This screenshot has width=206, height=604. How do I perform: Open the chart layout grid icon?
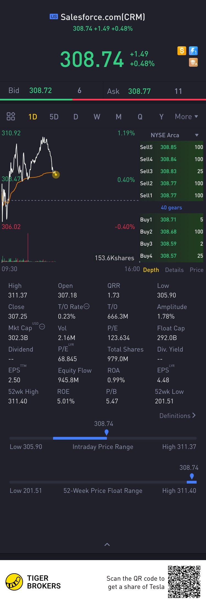click(11, 116)
